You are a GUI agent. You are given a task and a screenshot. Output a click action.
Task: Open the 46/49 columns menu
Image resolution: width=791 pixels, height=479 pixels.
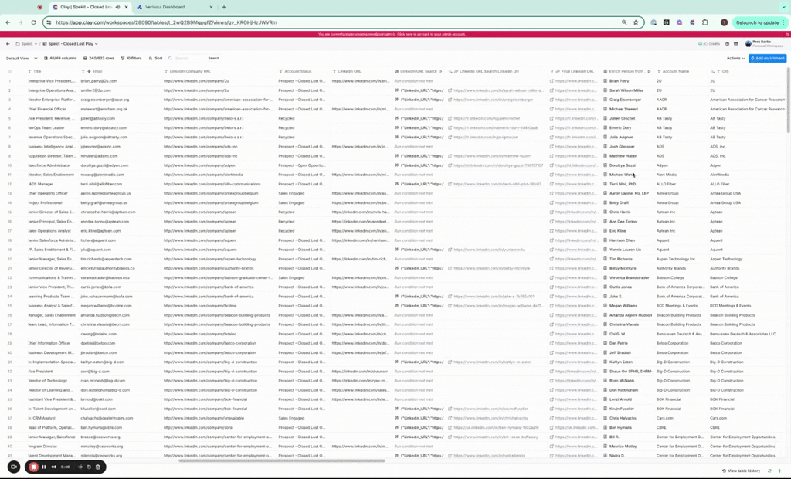pyautogui.click(x=60, y=58)
